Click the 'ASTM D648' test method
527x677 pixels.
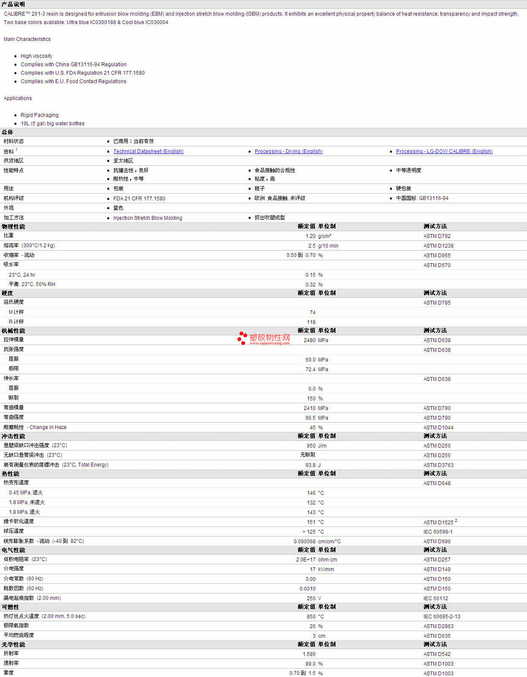(437, 483)
